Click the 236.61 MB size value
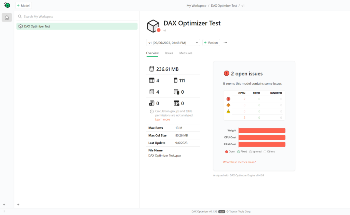The width and height of the screenshot is (350, 215). tap(167, 69)
